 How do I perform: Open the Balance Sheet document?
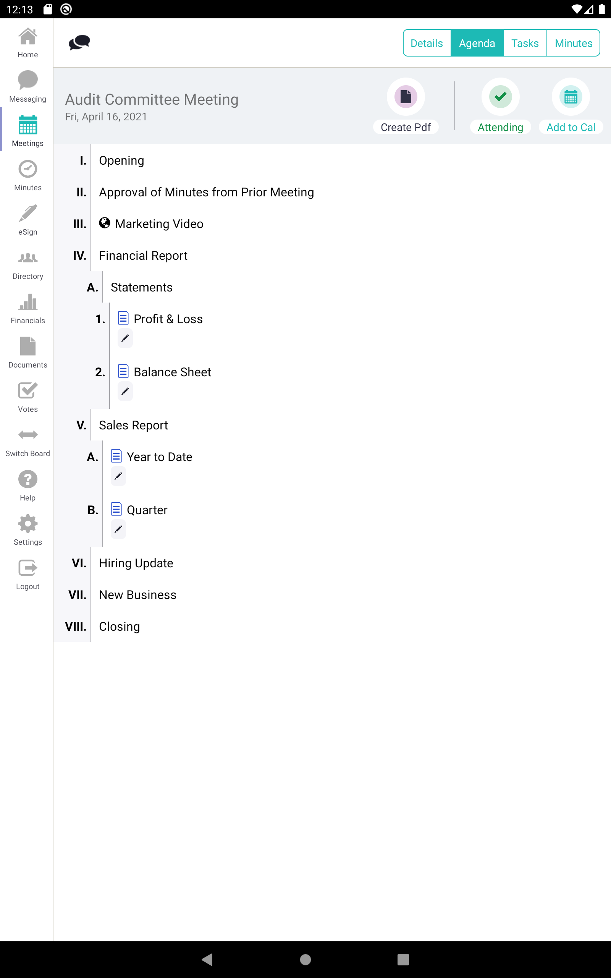(165, 372)
